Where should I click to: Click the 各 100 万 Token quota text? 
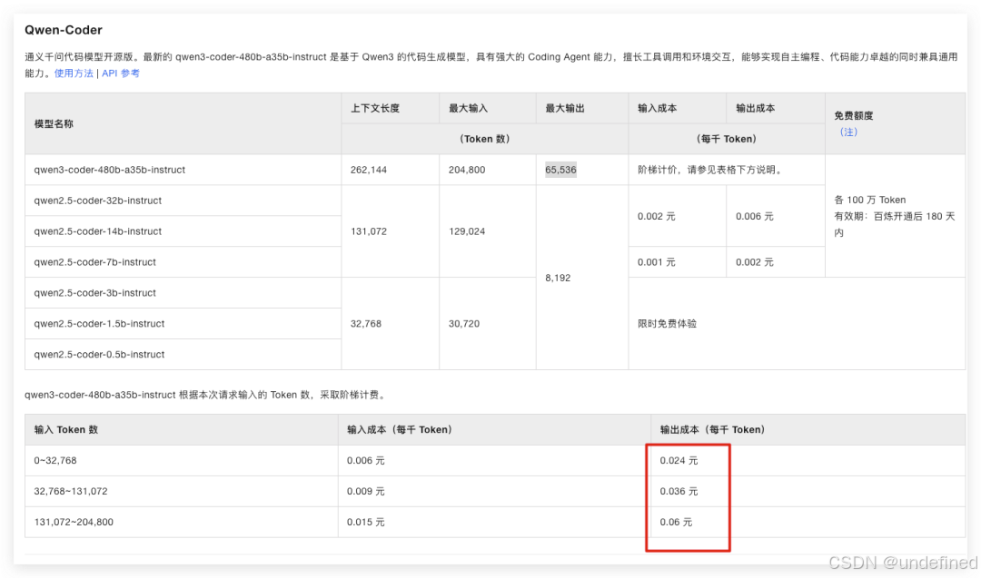coord(869,200)
